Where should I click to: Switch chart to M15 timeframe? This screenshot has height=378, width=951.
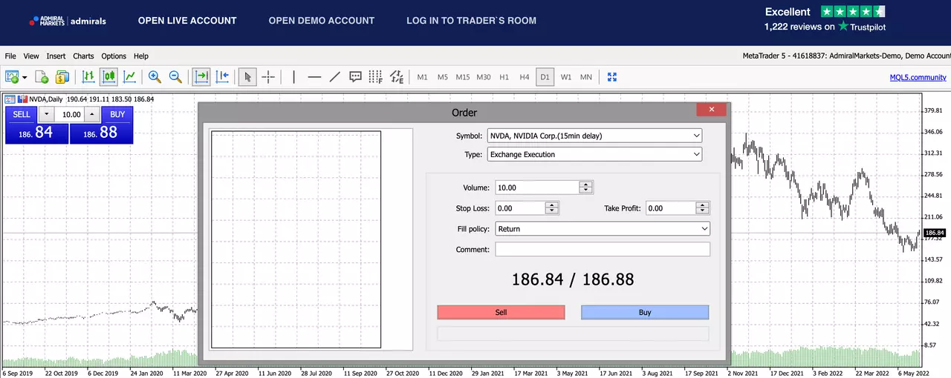(x=463, y=77)
